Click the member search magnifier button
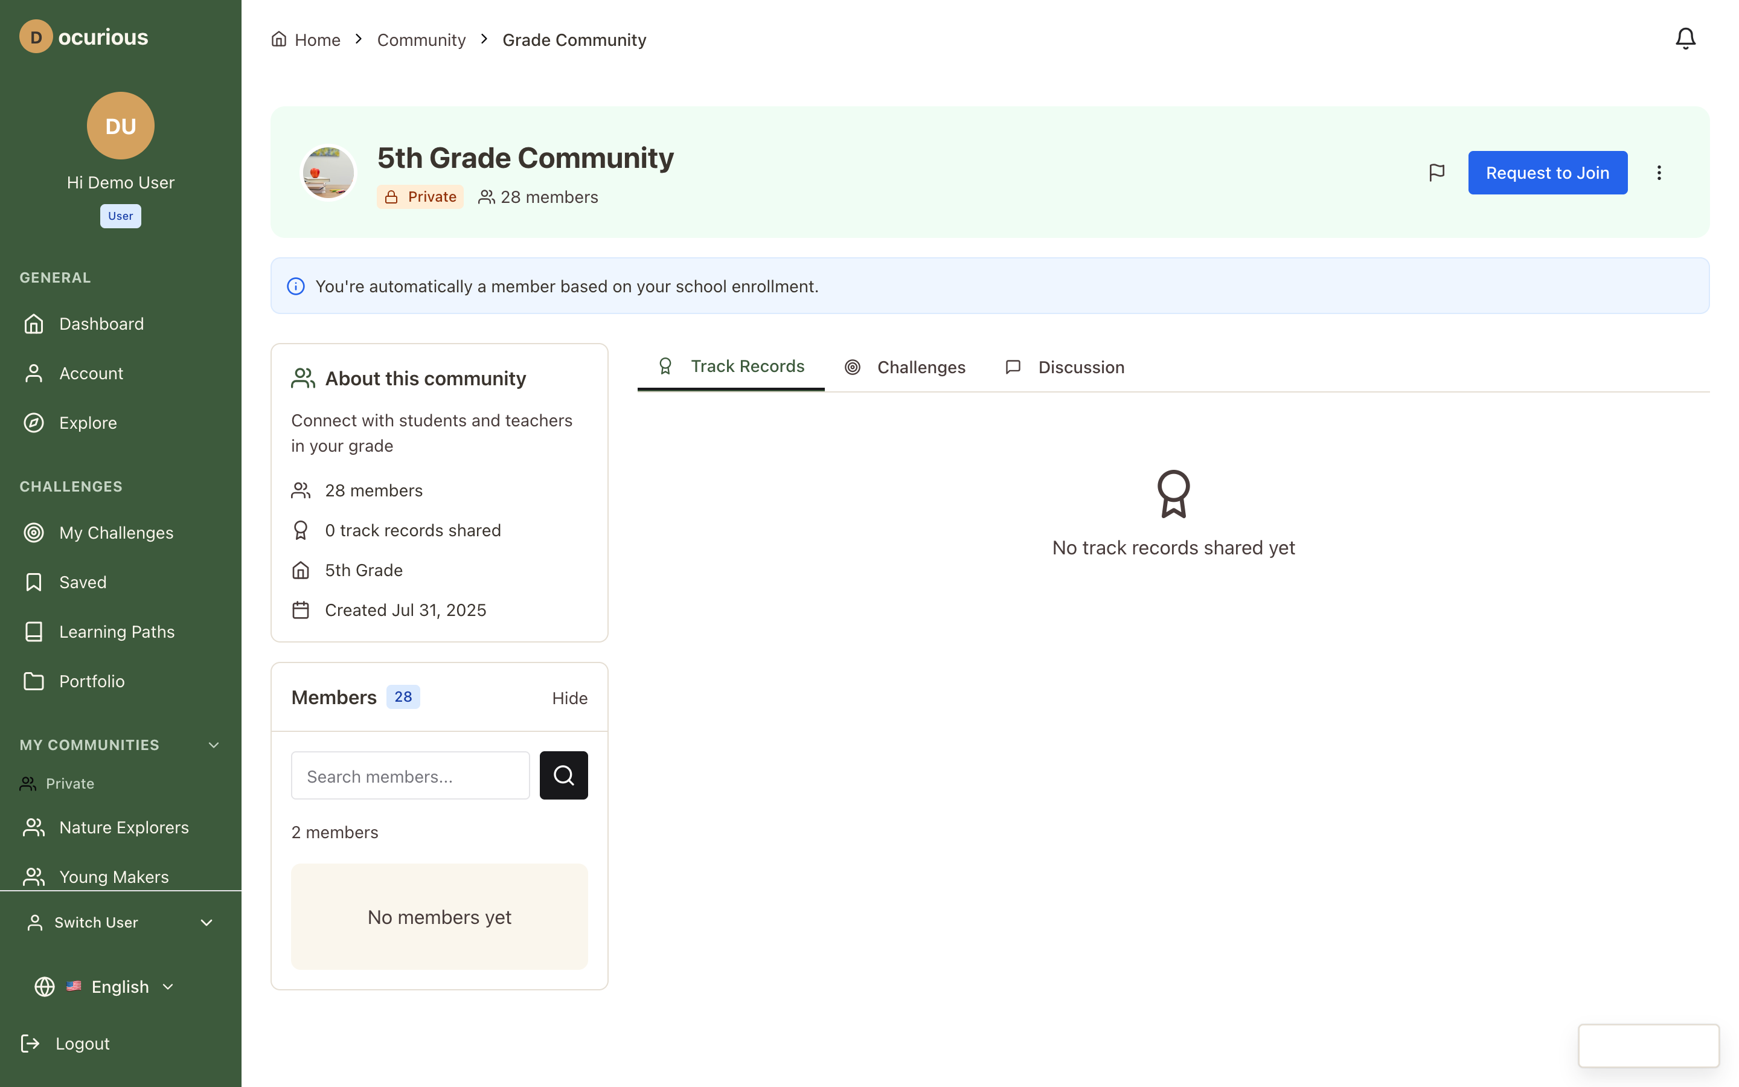The image size is (1739, 1087). (563, 775)
